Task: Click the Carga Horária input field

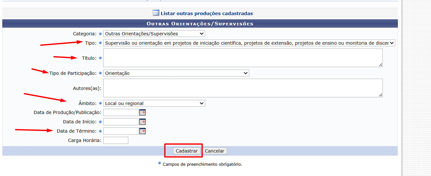Action: coord(116,140)
